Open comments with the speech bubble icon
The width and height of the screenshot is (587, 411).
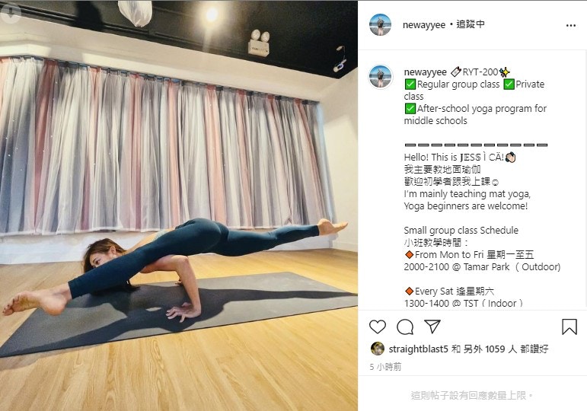point(405,327)
